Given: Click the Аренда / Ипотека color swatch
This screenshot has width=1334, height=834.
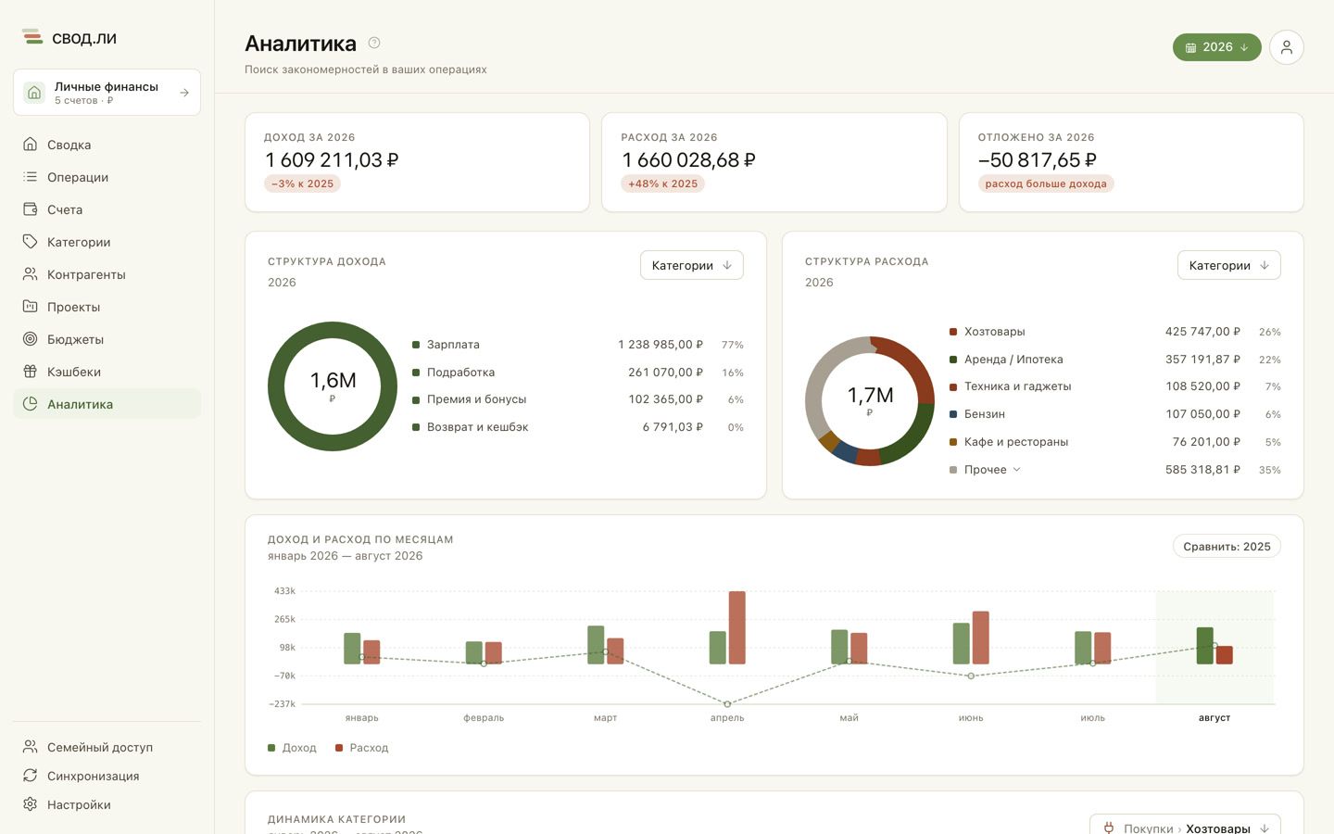Looking at the screenshot, I should 953,360.
